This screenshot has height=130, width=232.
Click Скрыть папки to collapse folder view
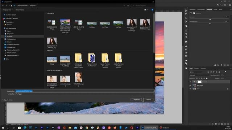[7, 100]
